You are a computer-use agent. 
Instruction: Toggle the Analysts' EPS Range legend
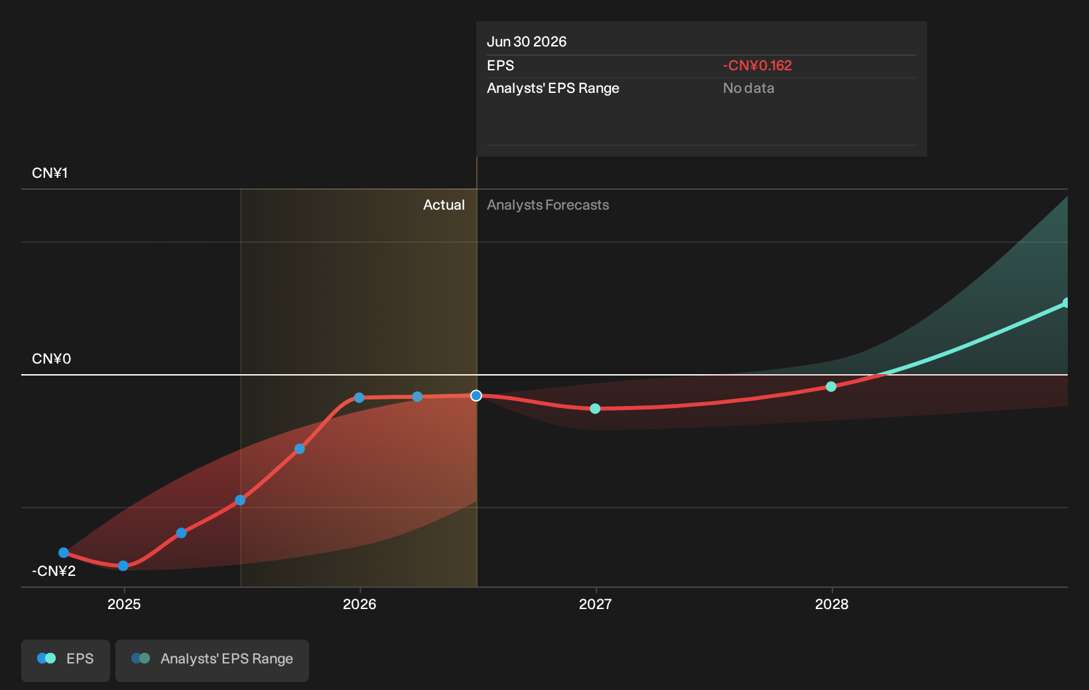(x=212, y=660)
